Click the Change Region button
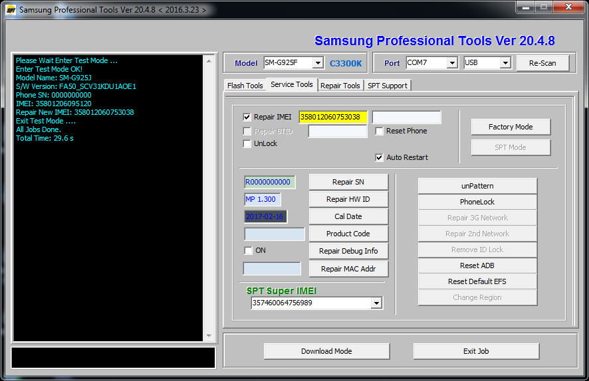 pyautogui.click(x=477, y=297)
